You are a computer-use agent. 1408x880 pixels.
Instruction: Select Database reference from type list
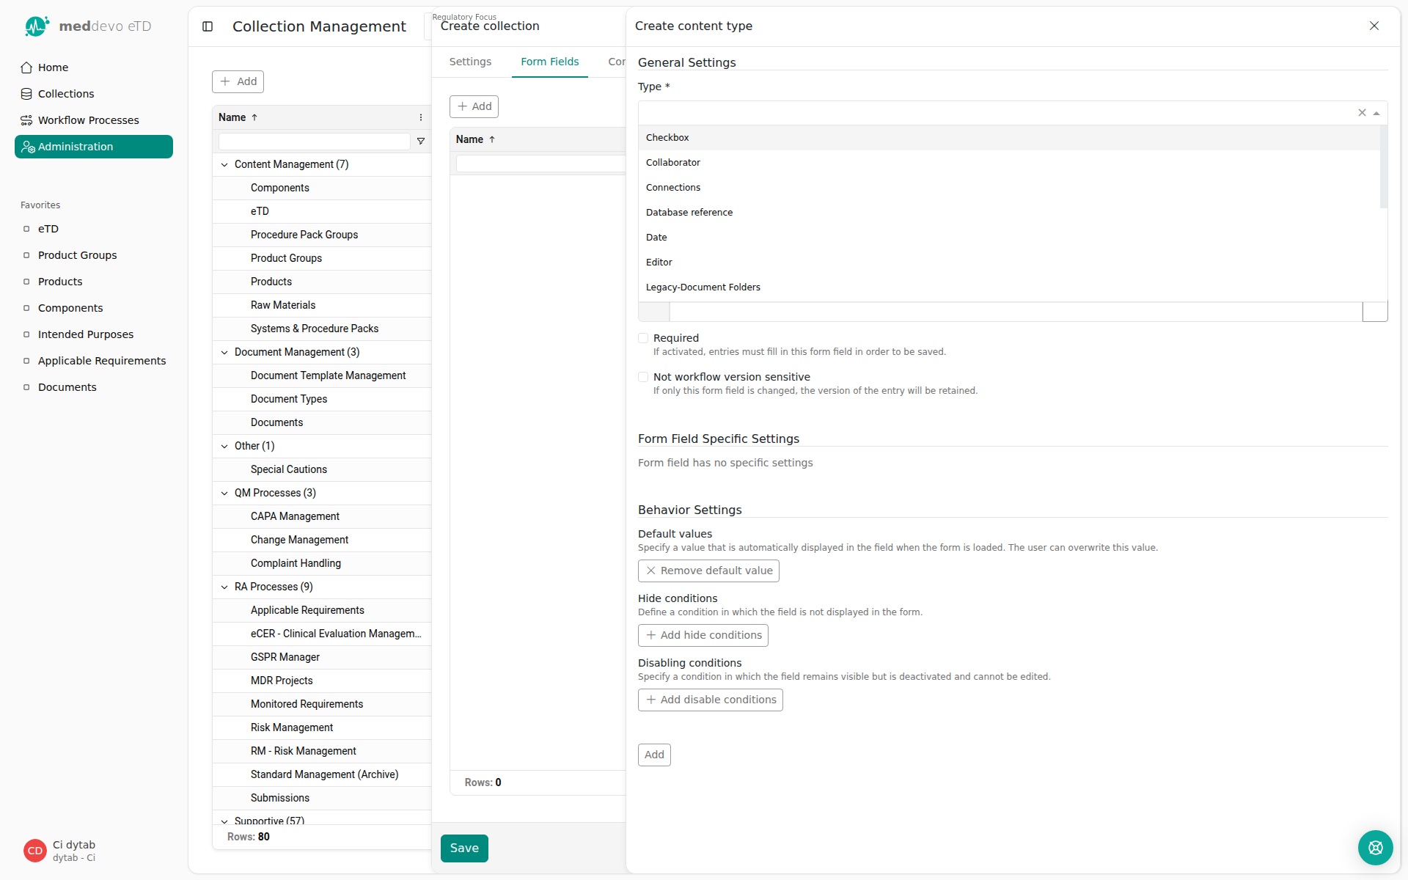689,213
